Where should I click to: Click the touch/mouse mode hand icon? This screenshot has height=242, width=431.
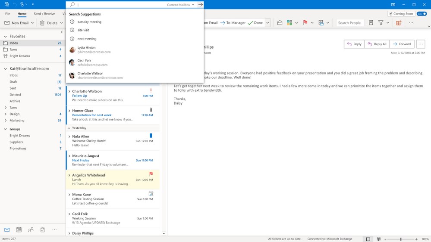coord(22,4)
